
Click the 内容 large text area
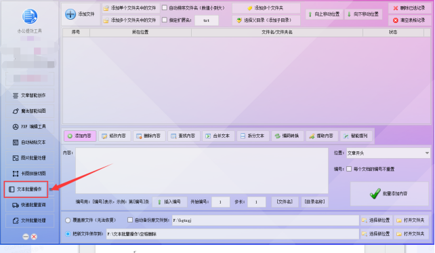202,170
